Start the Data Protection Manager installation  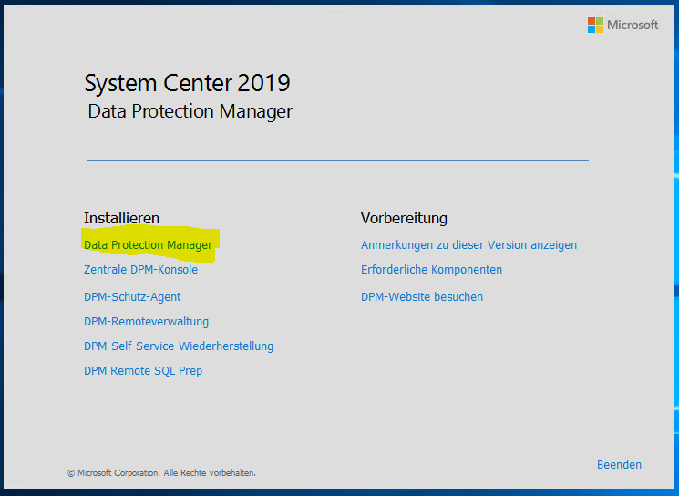pos(148,244)
